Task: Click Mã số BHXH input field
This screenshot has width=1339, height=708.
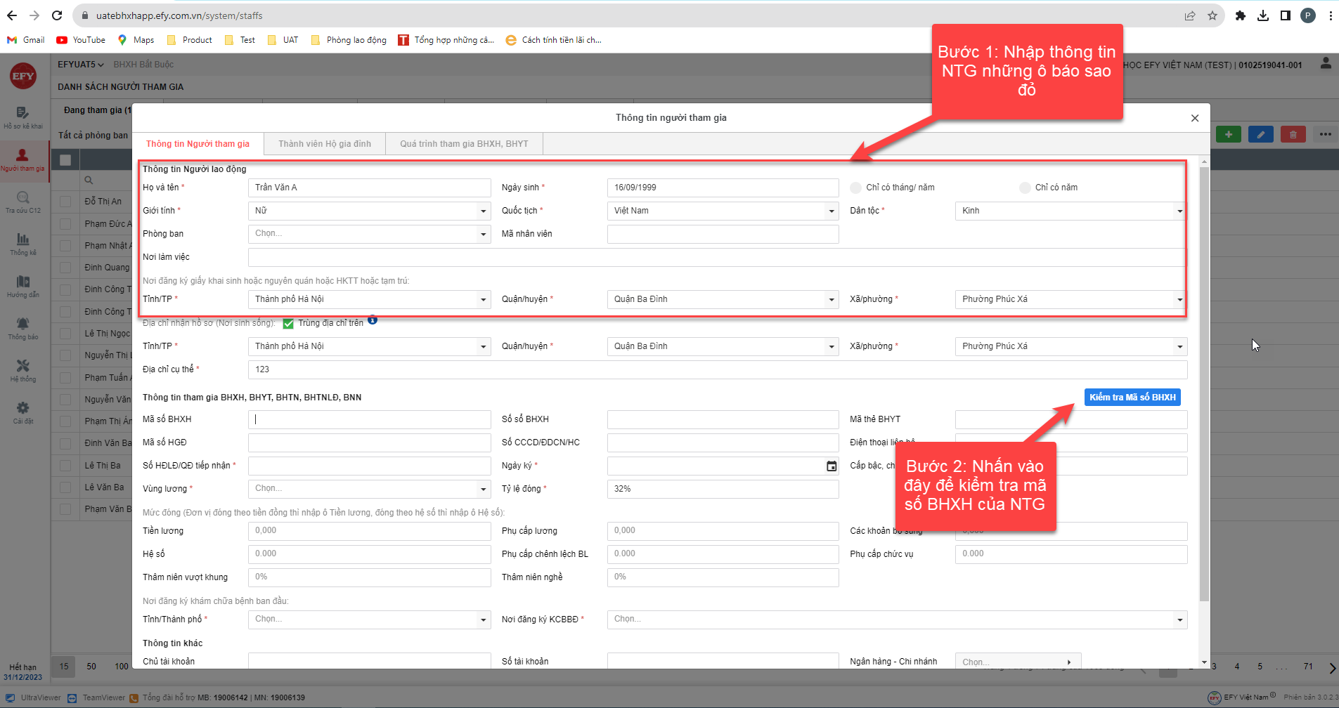Action: (369, 419)
